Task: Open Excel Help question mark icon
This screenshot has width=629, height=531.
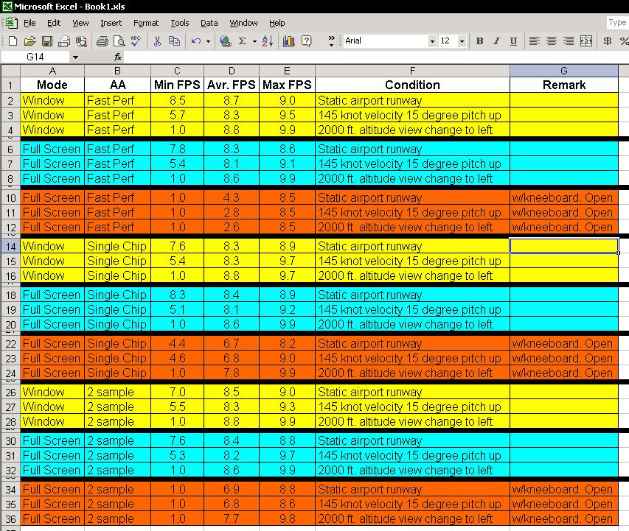Action: tap(307, 41)
